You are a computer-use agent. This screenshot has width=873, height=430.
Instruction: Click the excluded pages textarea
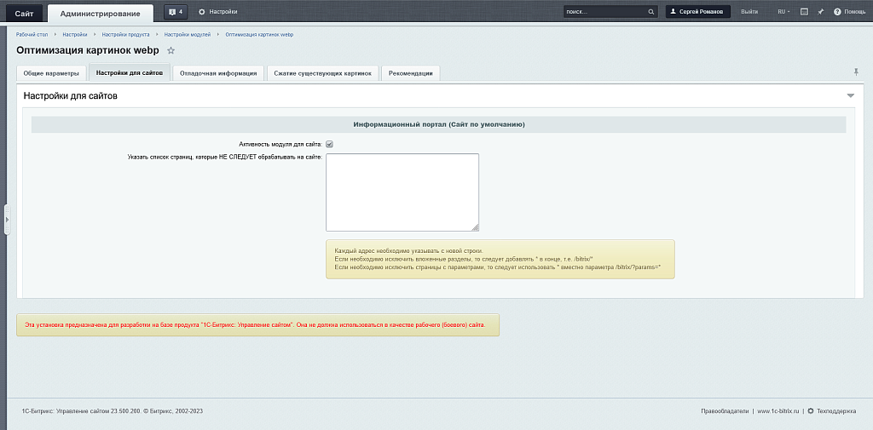tap(402, 192)
